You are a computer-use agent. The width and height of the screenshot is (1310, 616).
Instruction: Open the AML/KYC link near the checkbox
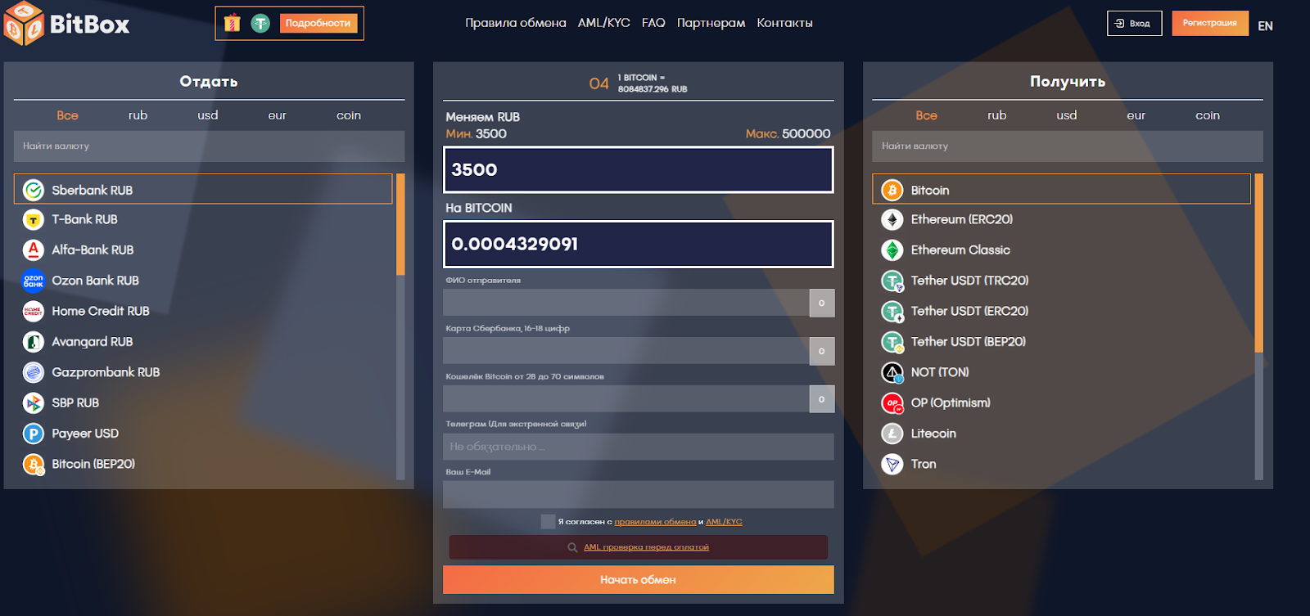[x=724, y=522]
